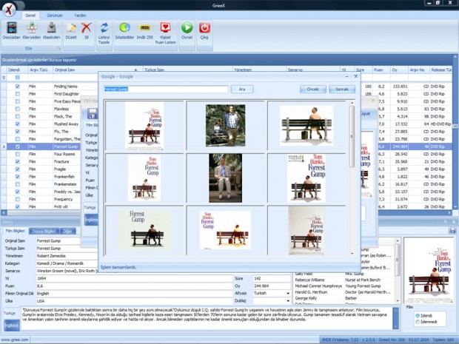Image resolution: width=459 pixels, height=344 pixels.
Task: Select thumbnail of Forrest sitting in suit
Action: pyautogui.click(x=225, y=178)
